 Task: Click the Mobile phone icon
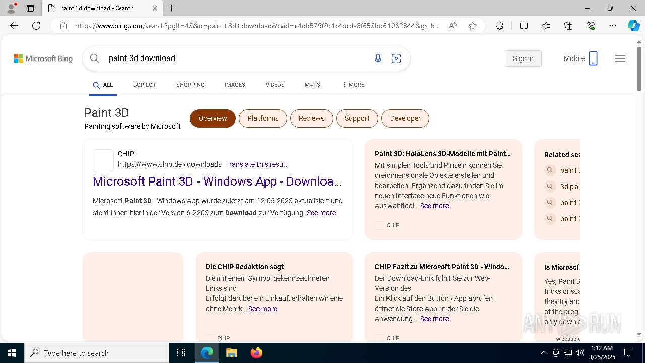point(593,58)
